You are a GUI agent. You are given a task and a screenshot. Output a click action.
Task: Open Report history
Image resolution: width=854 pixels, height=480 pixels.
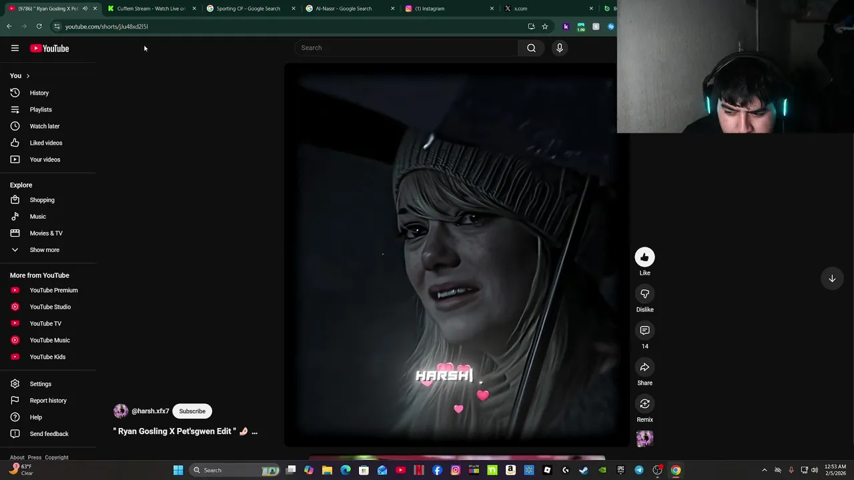click(x=48, y=401)
